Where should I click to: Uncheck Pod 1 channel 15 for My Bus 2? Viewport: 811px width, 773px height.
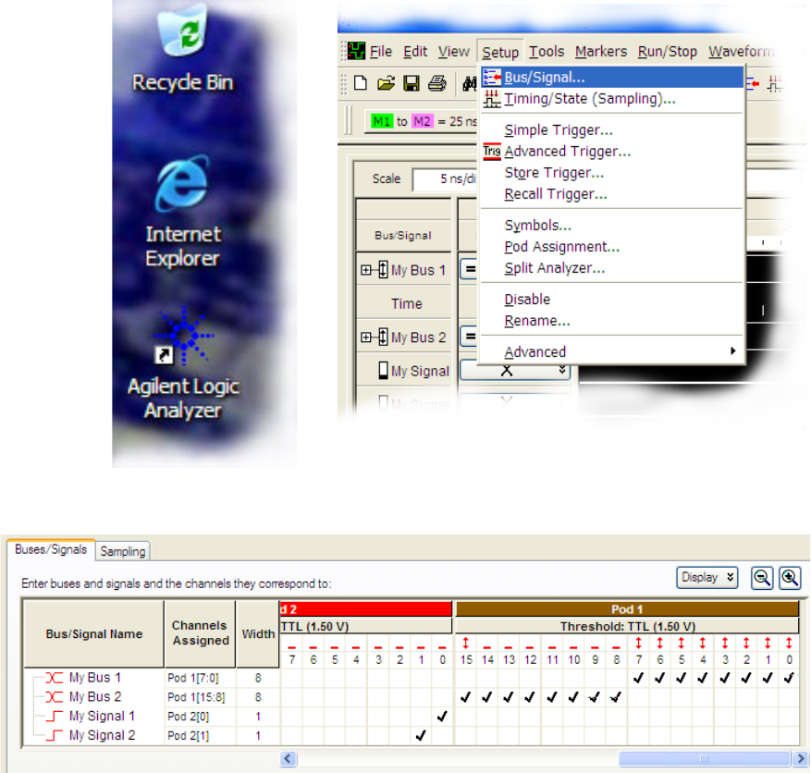click(x=465, y=696)
